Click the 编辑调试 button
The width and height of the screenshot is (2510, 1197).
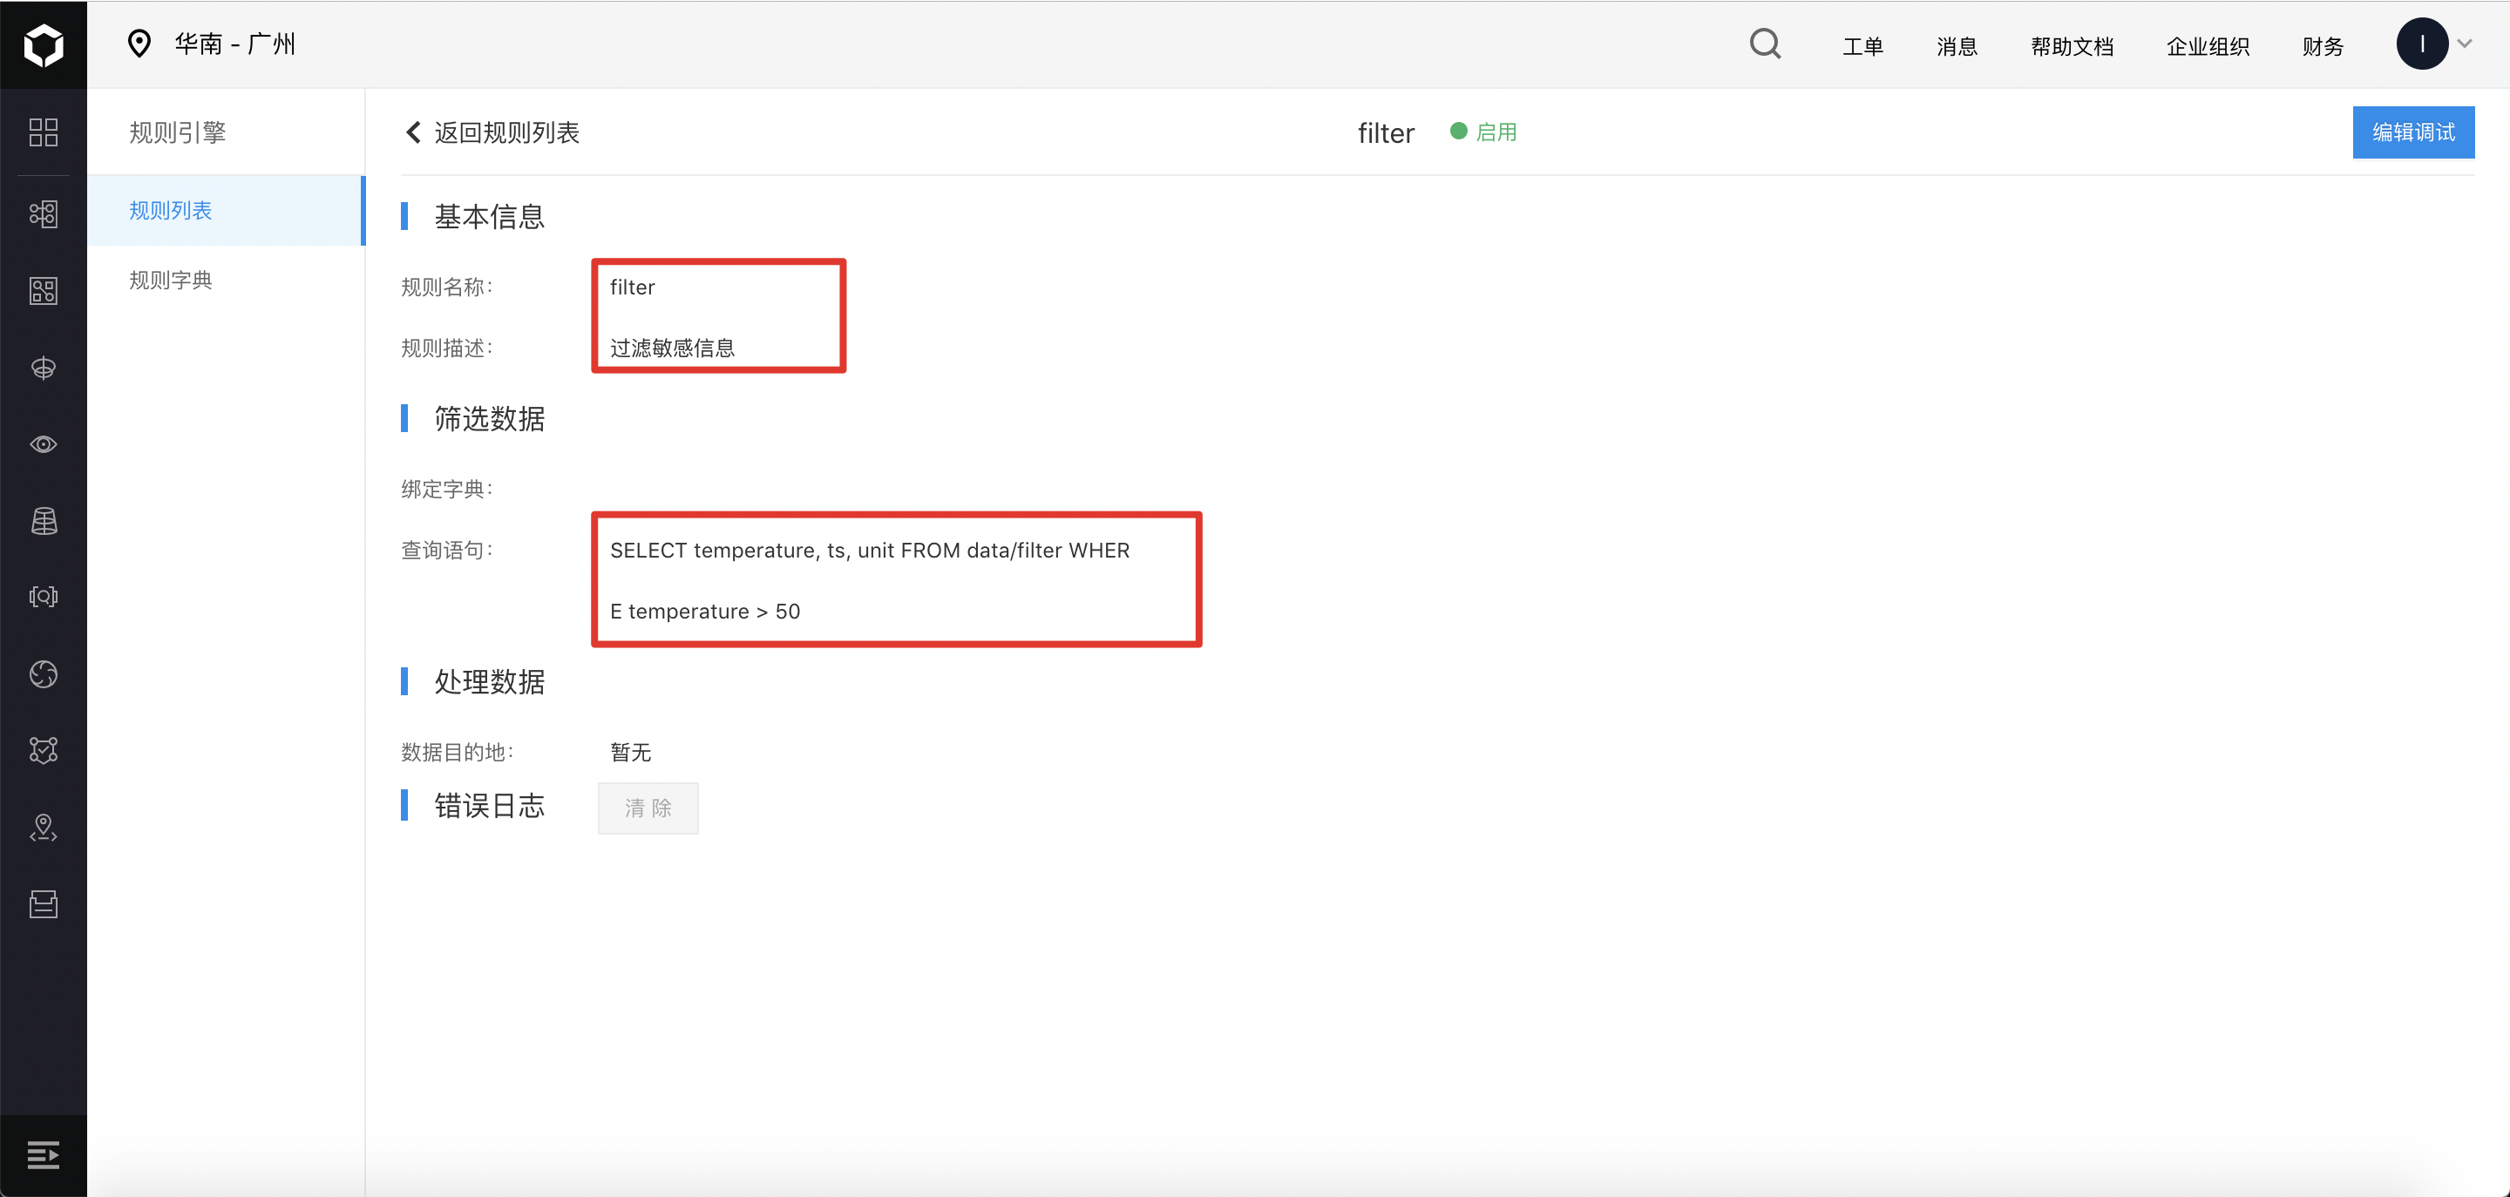2412,132
